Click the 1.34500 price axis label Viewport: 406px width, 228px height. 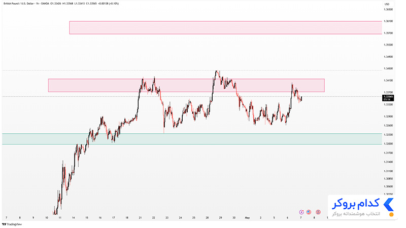pos(388,68)
